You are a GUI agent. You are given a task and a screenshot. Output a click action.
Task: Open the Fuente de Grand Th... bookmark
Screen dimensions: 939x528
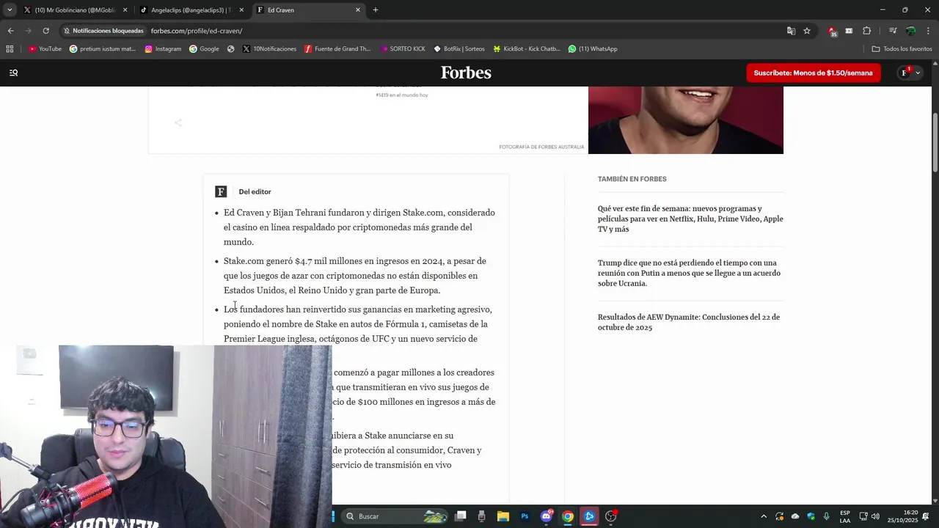tap(337, 49)
